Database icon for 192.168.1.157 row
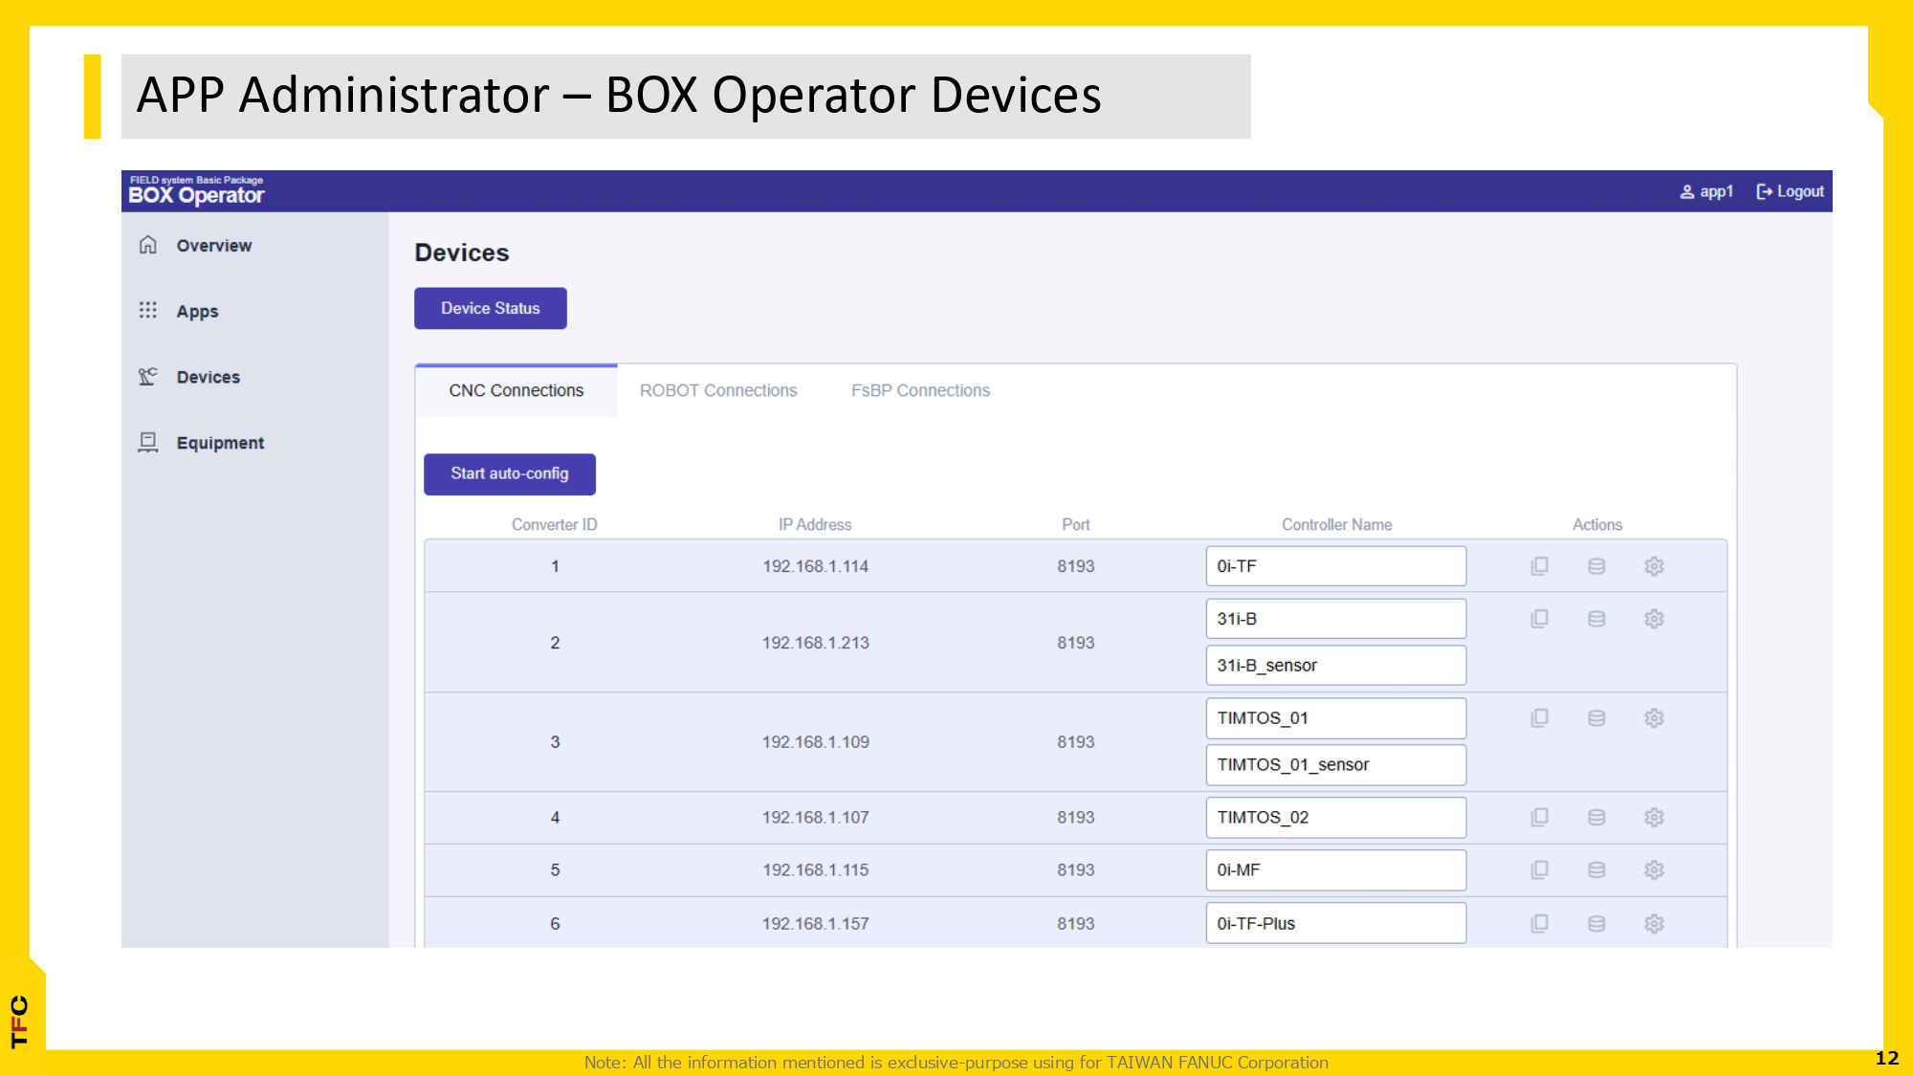This screenshot has height=1076, width=1913. 1596,924
